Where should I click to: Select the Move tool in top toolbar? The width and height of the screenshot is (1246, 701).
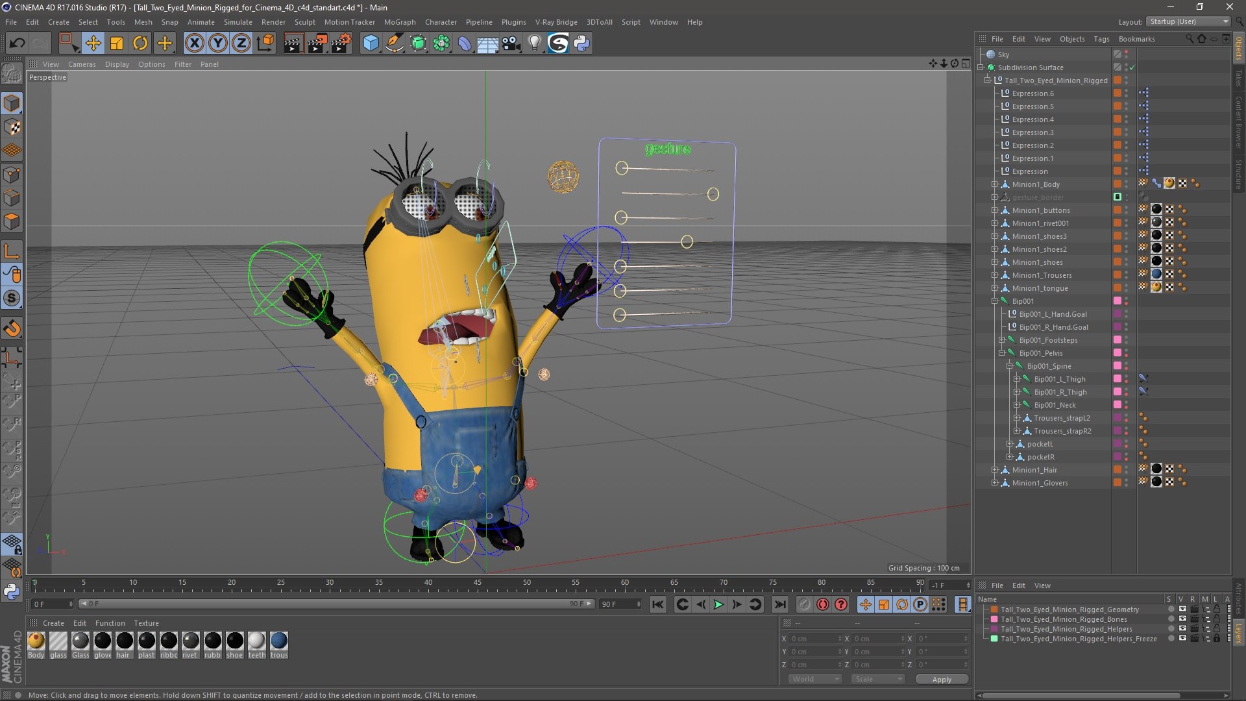tap(93, 43)
